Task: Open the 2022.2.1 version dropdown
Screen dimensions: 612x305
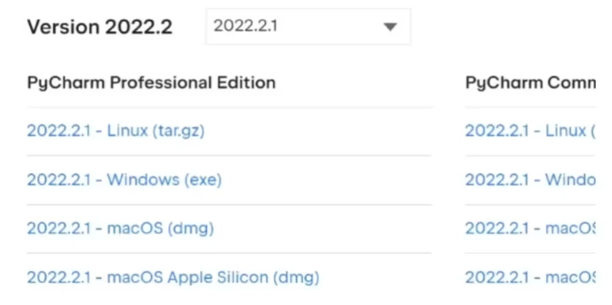Action: pyautogui.click(x=307, y=27)
